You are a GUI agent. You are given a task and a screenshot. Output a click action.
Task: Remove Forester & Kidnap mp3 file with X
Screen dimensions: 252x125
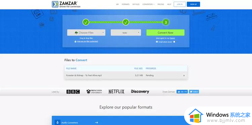184,75
